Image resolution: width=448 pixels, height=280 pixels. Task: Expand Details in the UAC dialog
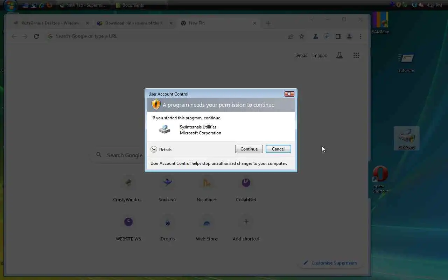[161, 149]
